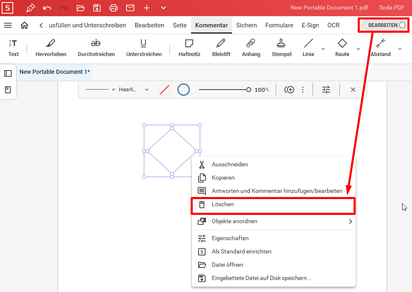Image resolution: width=412 pixels, height=292 pixels.
Task: Choose Ausschneiden from the context menu
Action: tap(274, 165)
